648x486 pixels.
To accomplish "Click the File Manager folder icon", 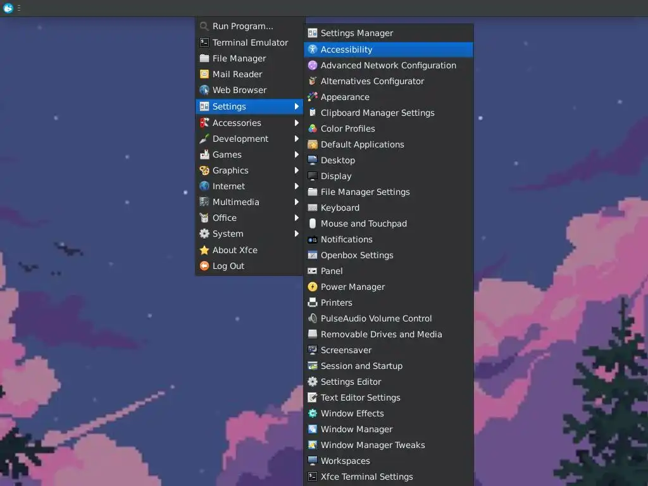I will (x=204, y=58).
